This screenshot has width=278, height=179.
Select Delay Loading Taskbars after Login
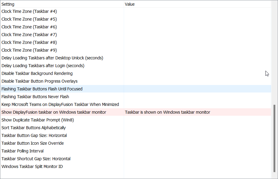(43, 66)
